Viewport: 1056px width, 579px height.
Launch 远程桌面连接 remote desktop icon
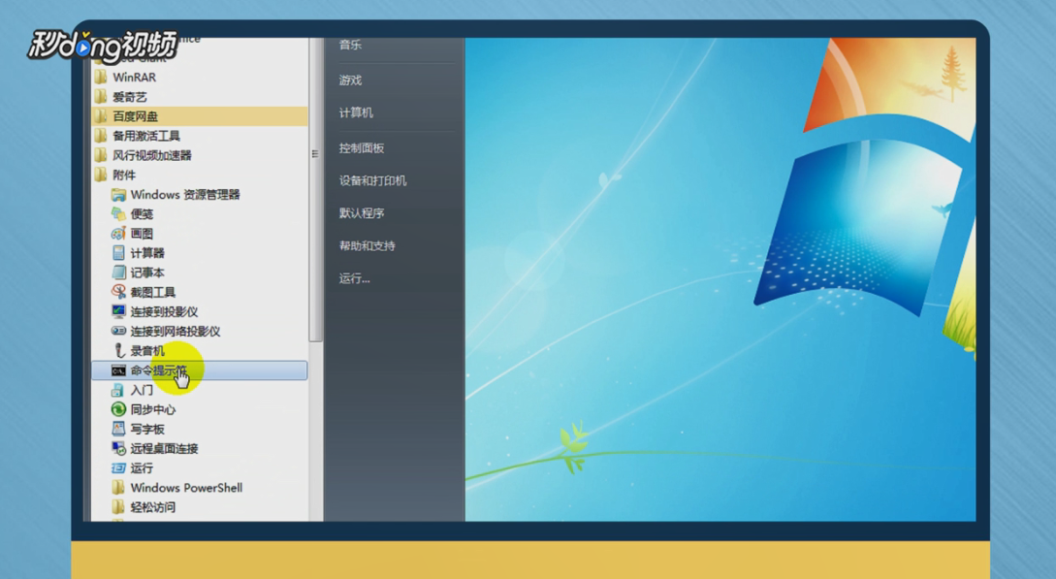pyautogui.click(x=118, y=448)
